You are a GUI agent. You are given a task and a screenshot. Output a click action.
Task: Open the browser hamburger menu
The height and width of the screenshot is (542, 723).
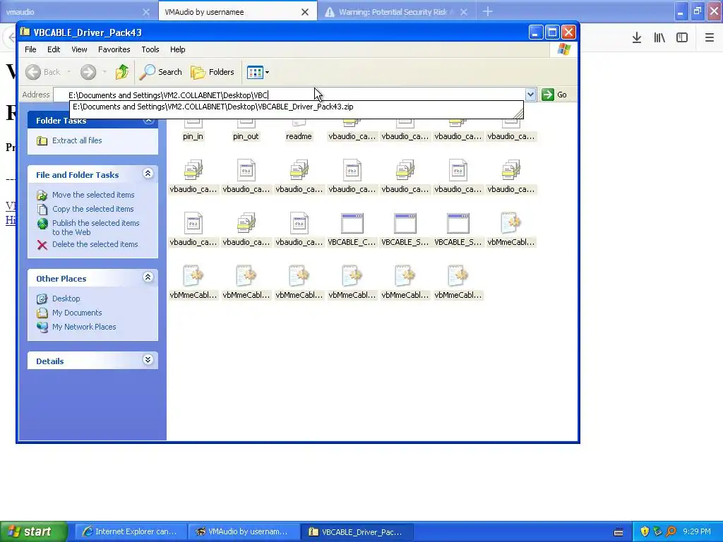pyautogui.click(x=709, y=38)
